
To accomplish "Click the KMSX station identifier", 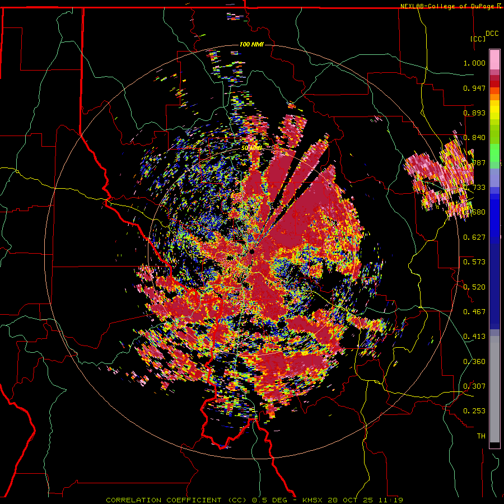I will point(314,500).
